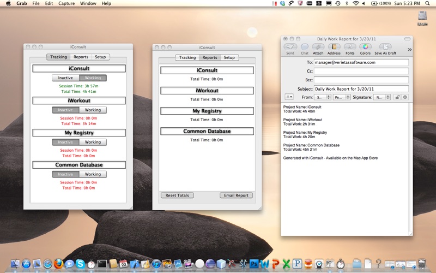The height and width of the screenshot is (273, 436).
Task: Open the Apple menu
Action: point(8,3)
